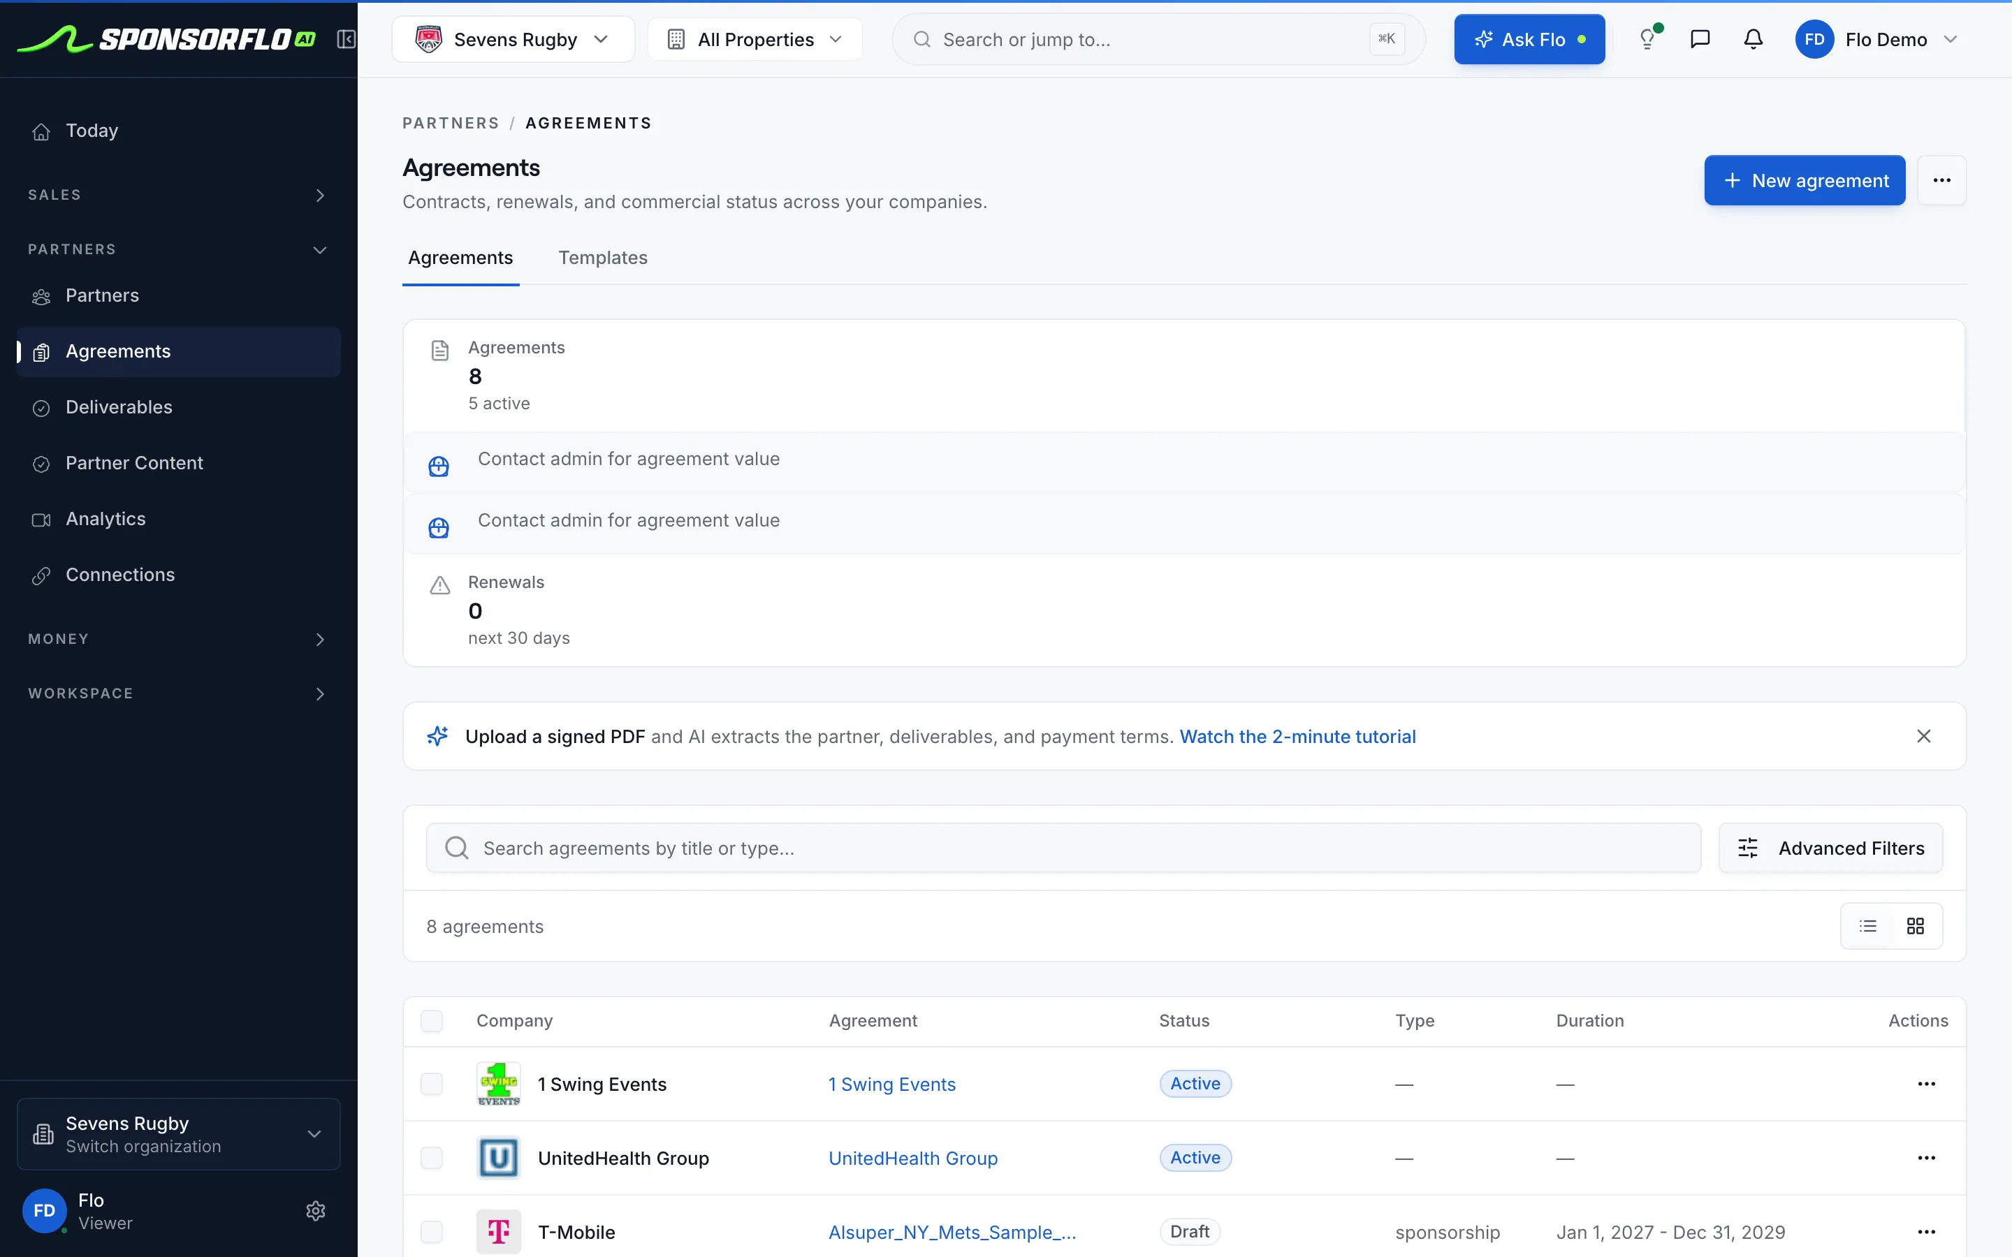
Task: Open the lightbulb tips icon
Action: (1647, 39)
